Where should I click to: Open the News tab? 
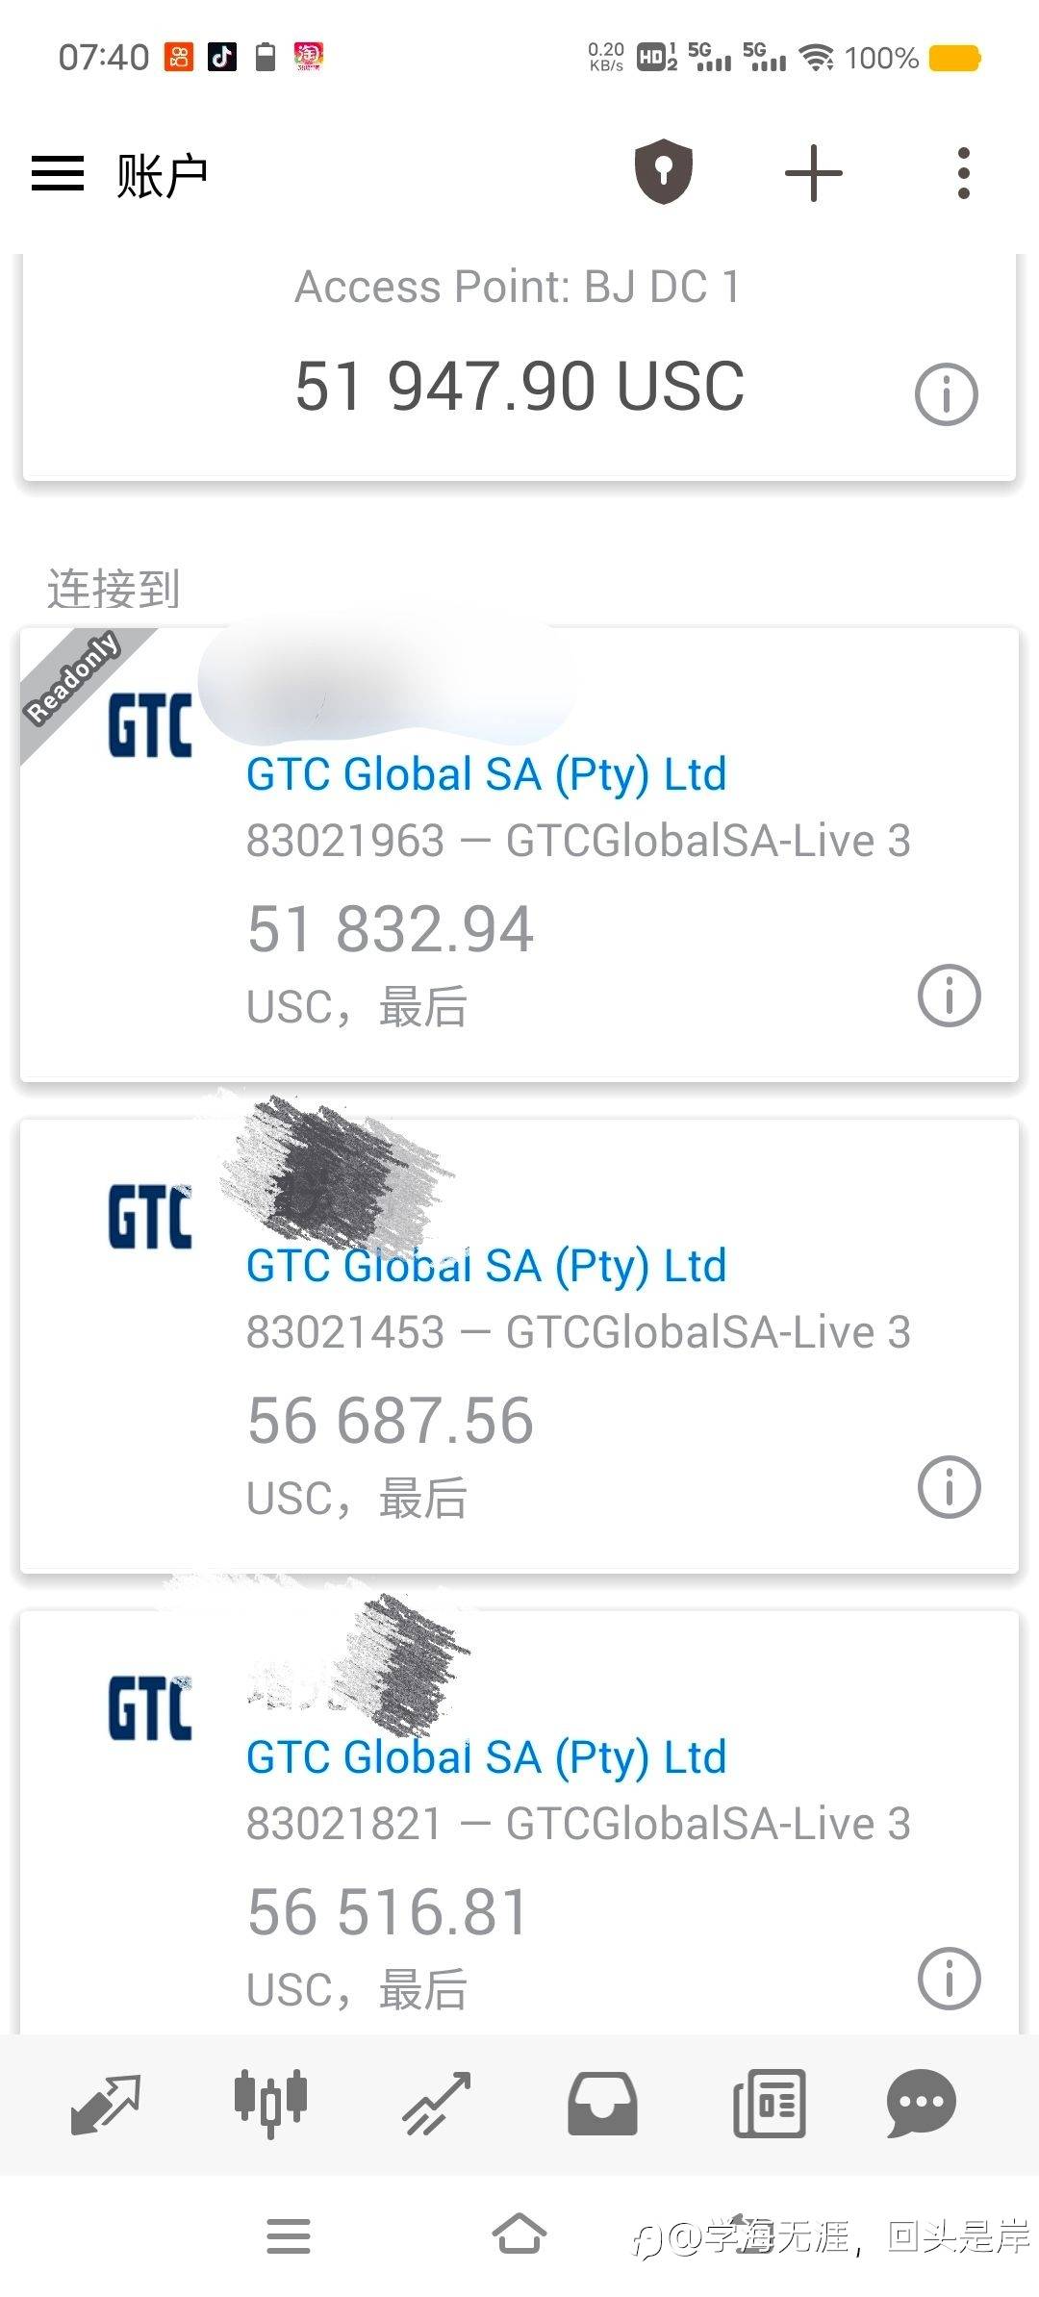click(769, 2103)
